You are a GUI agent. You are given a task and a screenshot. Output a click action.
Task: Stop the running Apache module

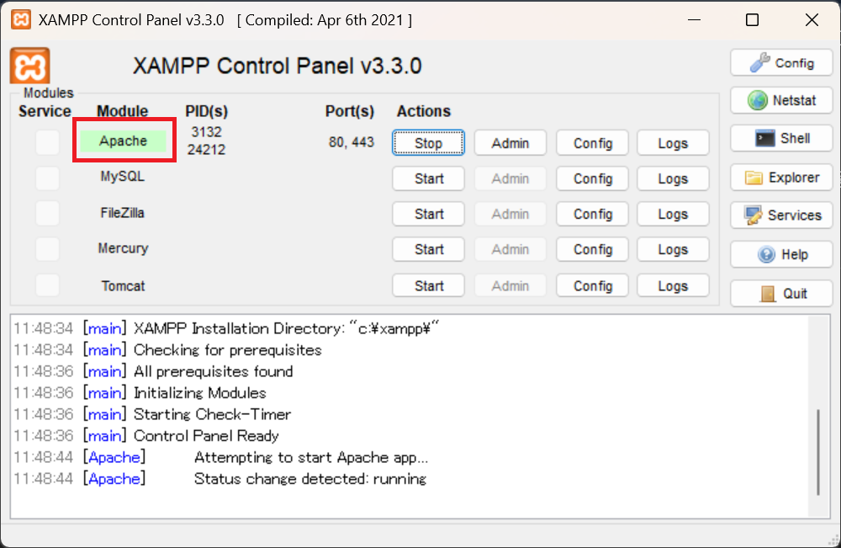click(x=428, y=142)
